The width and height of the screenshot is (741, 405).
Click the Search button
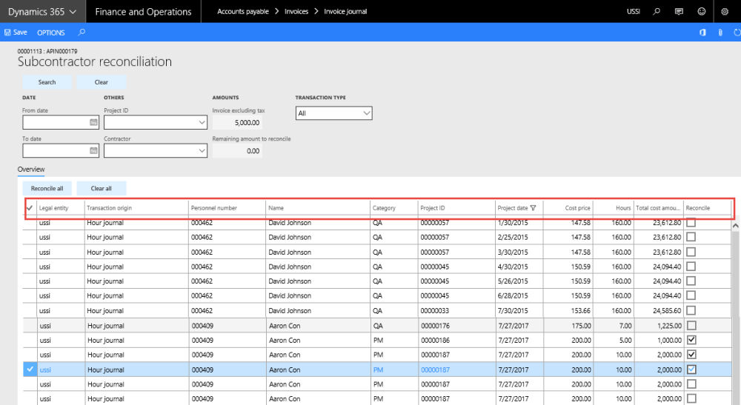47,82
